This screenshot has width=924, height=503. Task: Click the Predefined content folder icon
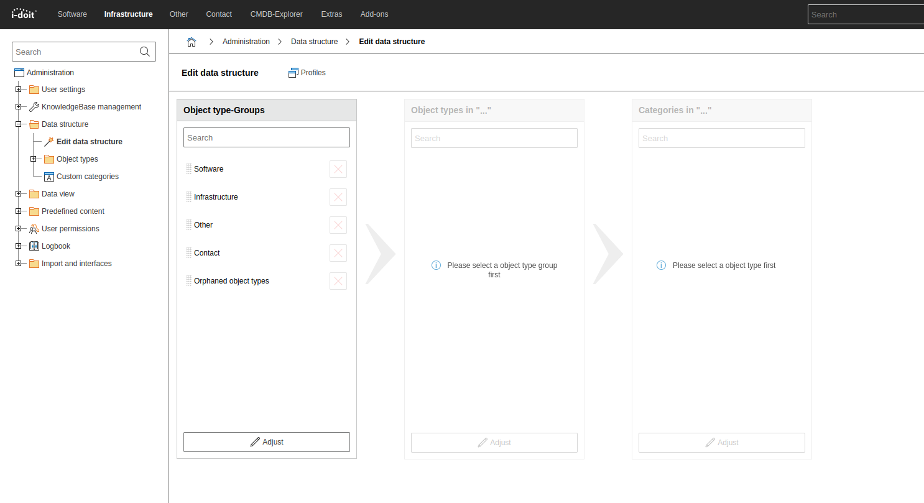coord(34,211)
